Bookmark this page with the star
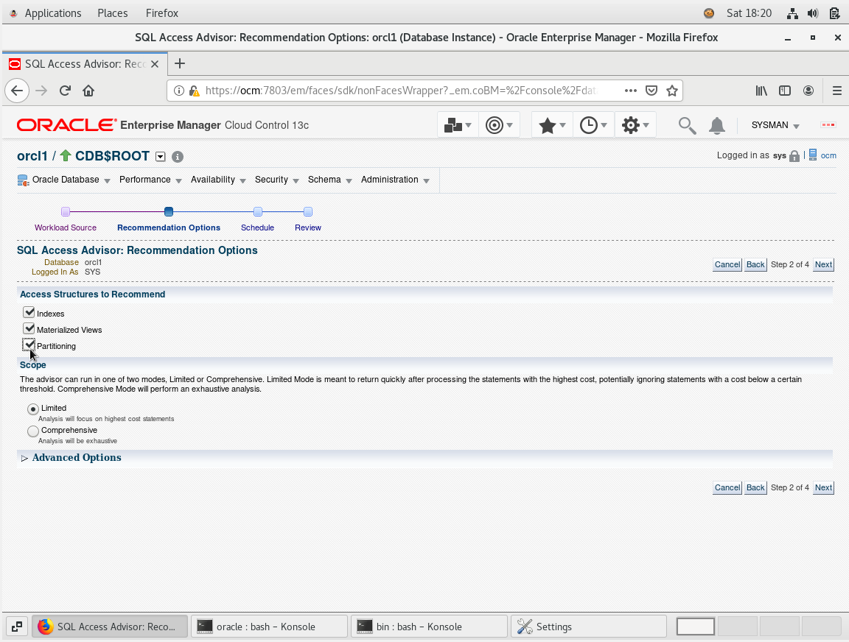 pos(672,91)
